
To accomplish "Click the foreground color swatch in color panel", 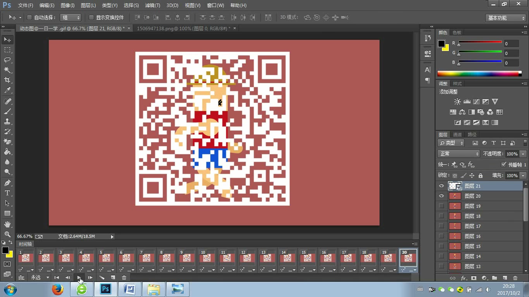I will 441,44.
